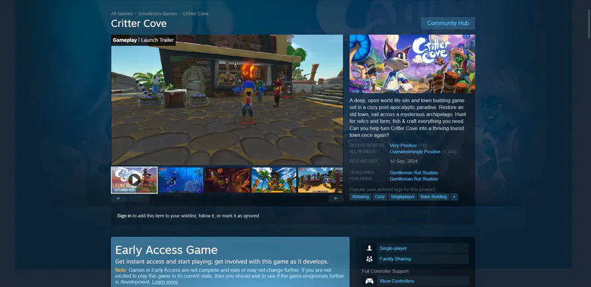Image resolution: width=591 pixels, height=287 pixels.
Task: Open the Simulation Games breadcrumb
Action: click(158, 14)
